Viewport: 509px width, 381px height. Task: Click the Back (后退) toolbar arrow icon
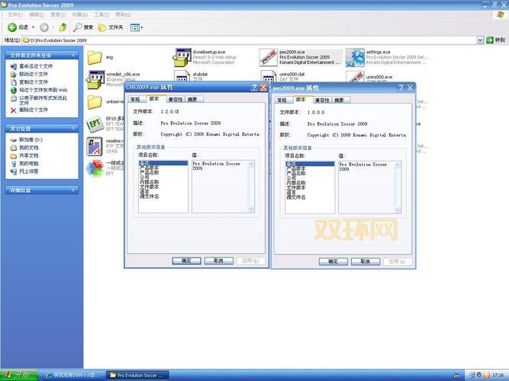[x=12, y=27]
